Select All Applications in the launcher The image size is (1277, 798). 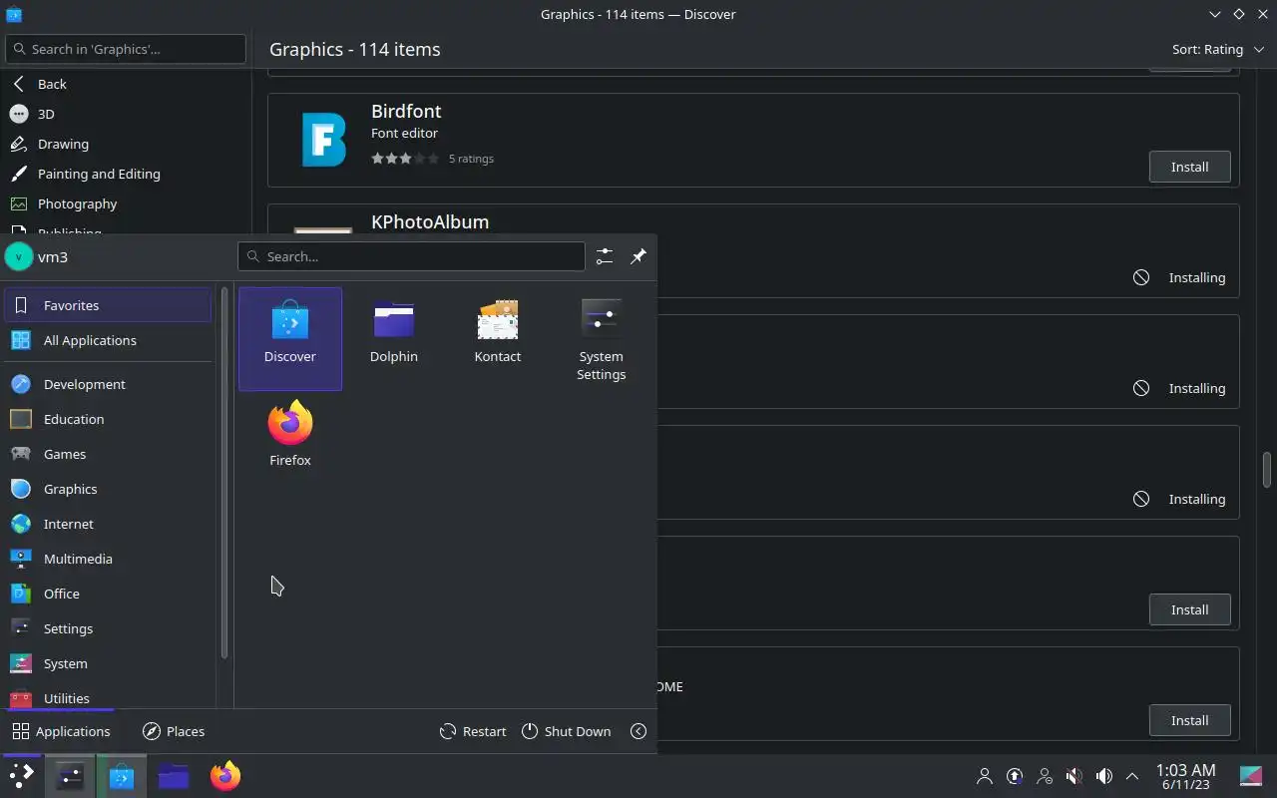pos(108,340)
